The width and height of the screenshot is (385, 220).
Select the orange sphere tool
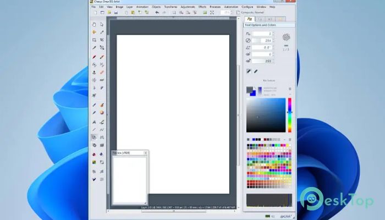102,113
